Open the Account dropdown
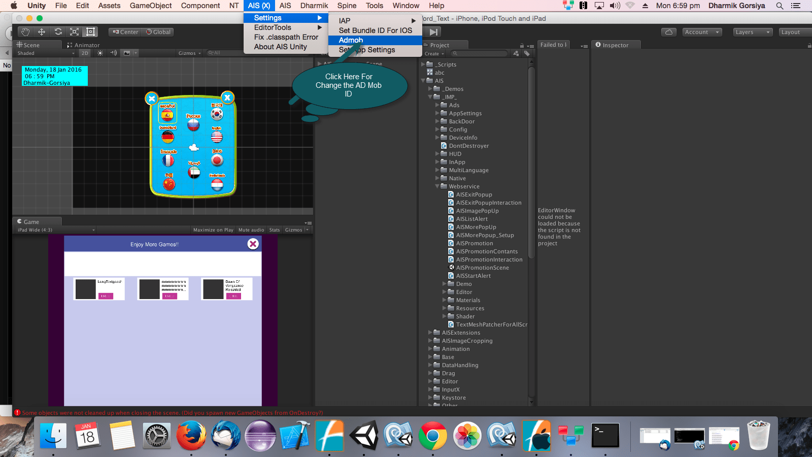The width and height of the screenshot is (812, 457). (702, 32)
